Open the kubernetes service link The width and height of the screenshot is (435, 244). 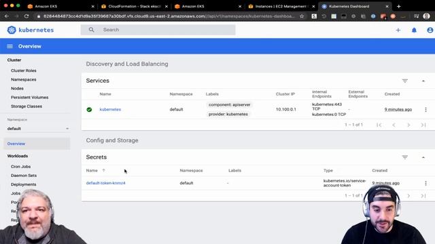coord(110,110)
